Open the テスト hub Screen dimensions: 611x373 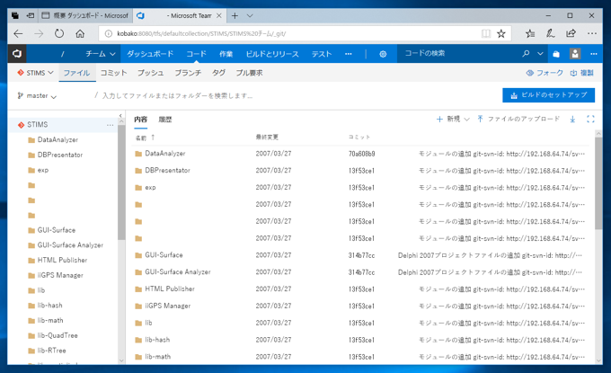(x=322, y=54)
